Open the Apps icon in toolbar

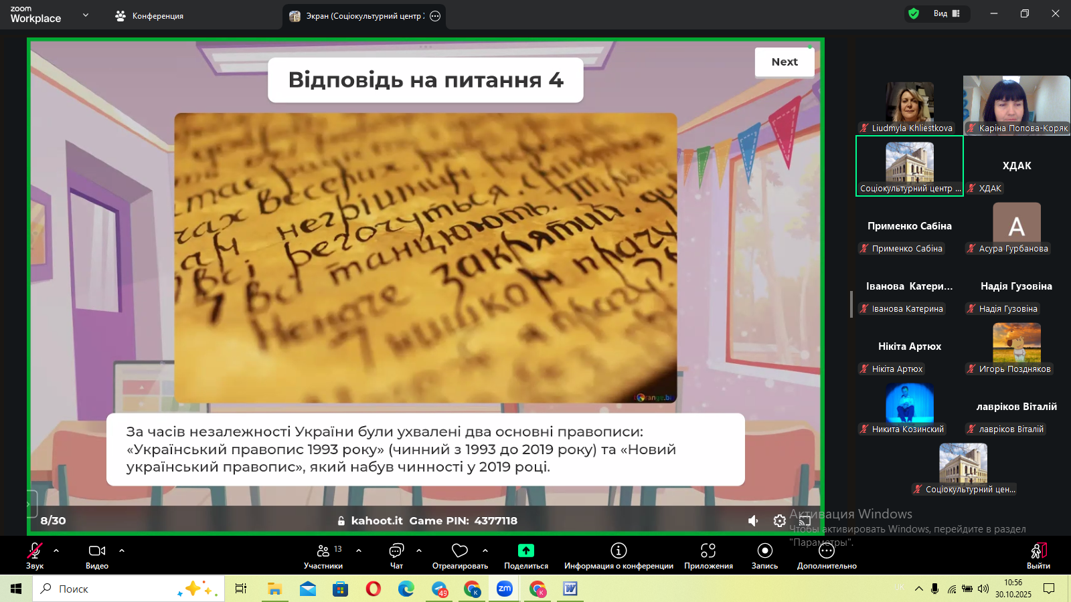(x=708, y=550)
